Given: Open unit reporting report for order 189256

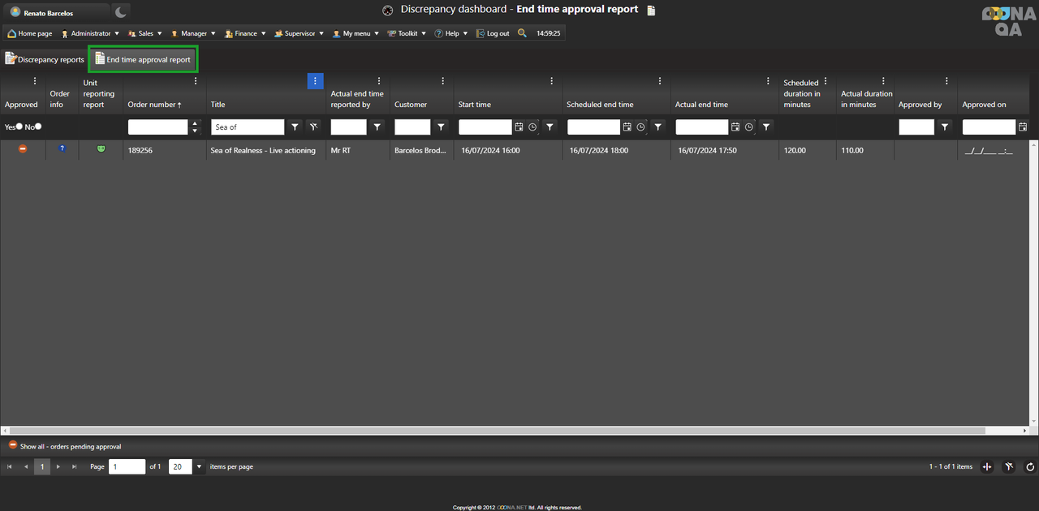Looking at the screenshot, I should pyautogui.click(x=101, y=148).
